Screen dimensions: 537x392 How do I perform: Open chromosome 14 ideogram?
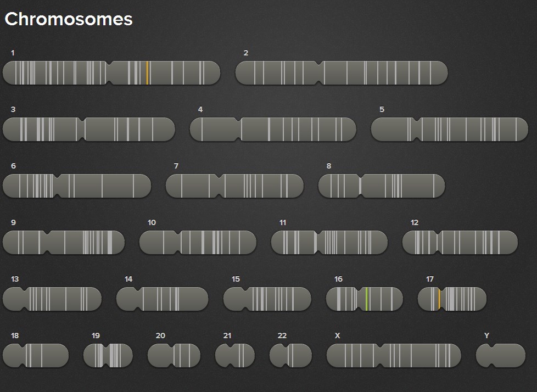pyautogui.click(x=163, y=299)
